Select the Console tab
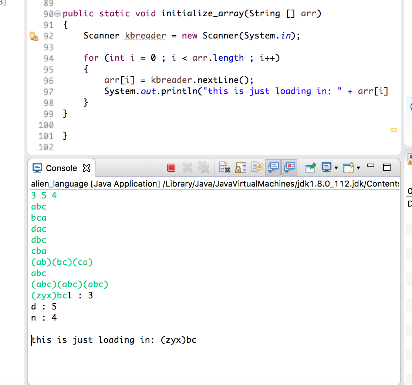Viewport: 412px width, 385px height. coord(62,167)
